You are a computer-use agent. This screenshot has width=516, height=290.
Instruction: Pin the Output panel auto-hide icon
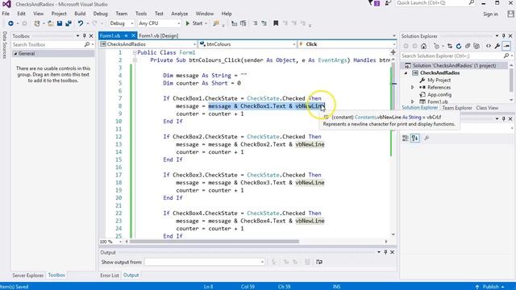tap(385, 252)
